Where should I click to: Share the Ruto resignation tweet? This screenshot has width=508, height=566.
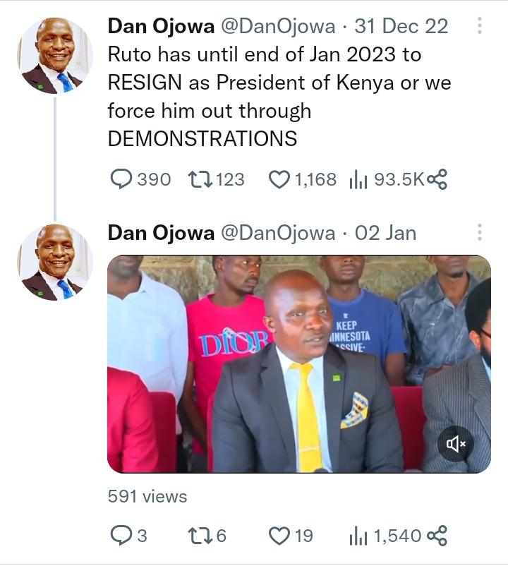(437, 180)
